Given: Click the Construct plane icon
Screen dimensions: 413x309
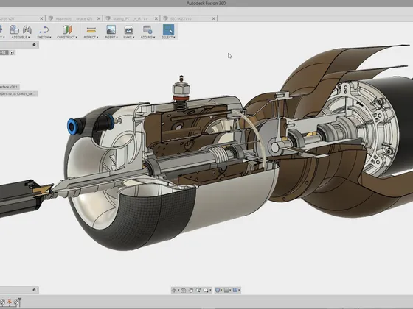Looking at the screenshot, I should pyautogui.click(x=67, y=29).
